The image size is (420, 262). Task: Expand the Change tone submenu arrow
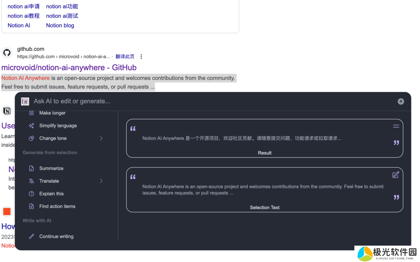pos(101,138)
